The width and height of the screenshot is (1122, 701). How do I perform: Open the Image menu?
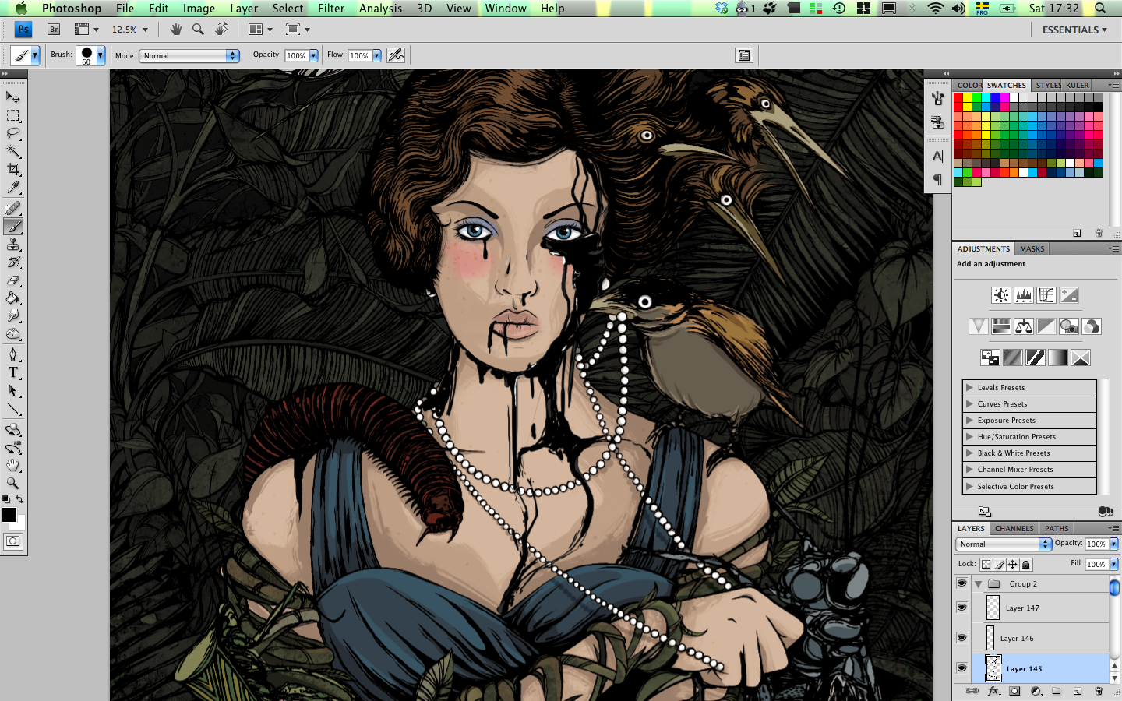(199, 9)
